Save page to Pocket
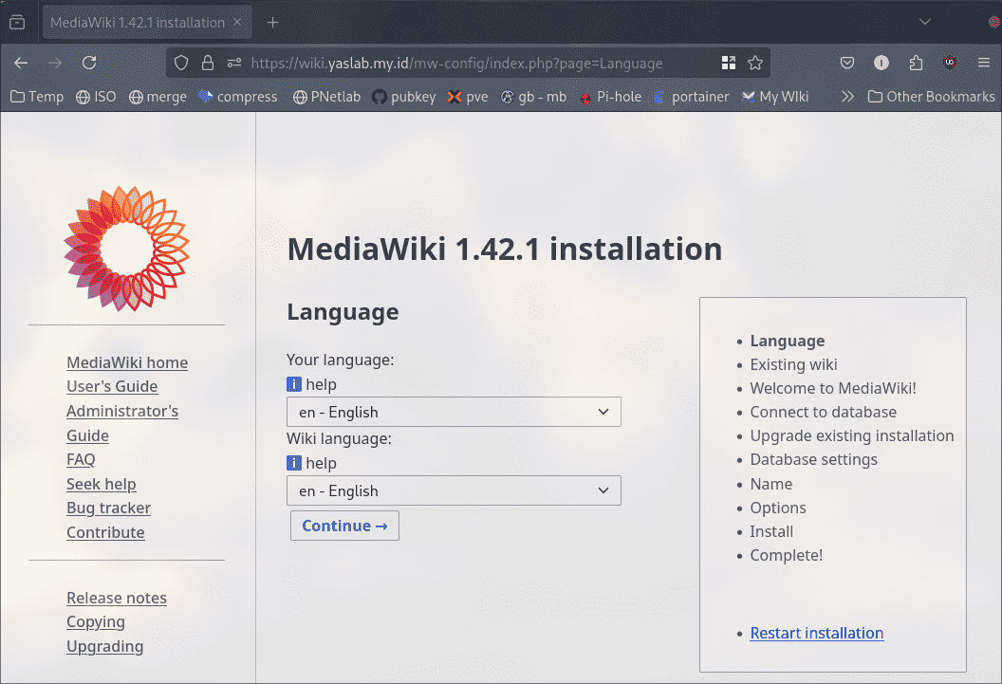This screenshot has height=684, width=1002. click(847, 63)
